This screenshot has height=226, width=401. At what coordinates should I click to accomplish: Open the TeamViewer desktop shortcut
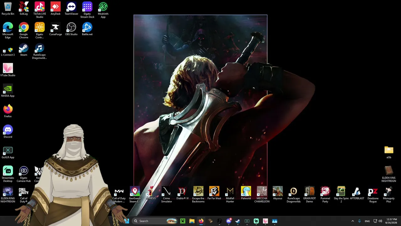(71, 9)
